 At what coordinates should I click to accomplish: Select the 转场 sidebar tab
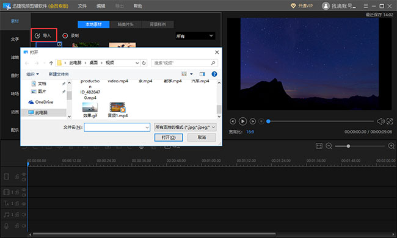coord(15,93)
